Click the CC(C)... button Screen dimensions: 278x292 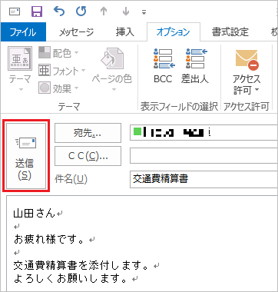(88, 156)
